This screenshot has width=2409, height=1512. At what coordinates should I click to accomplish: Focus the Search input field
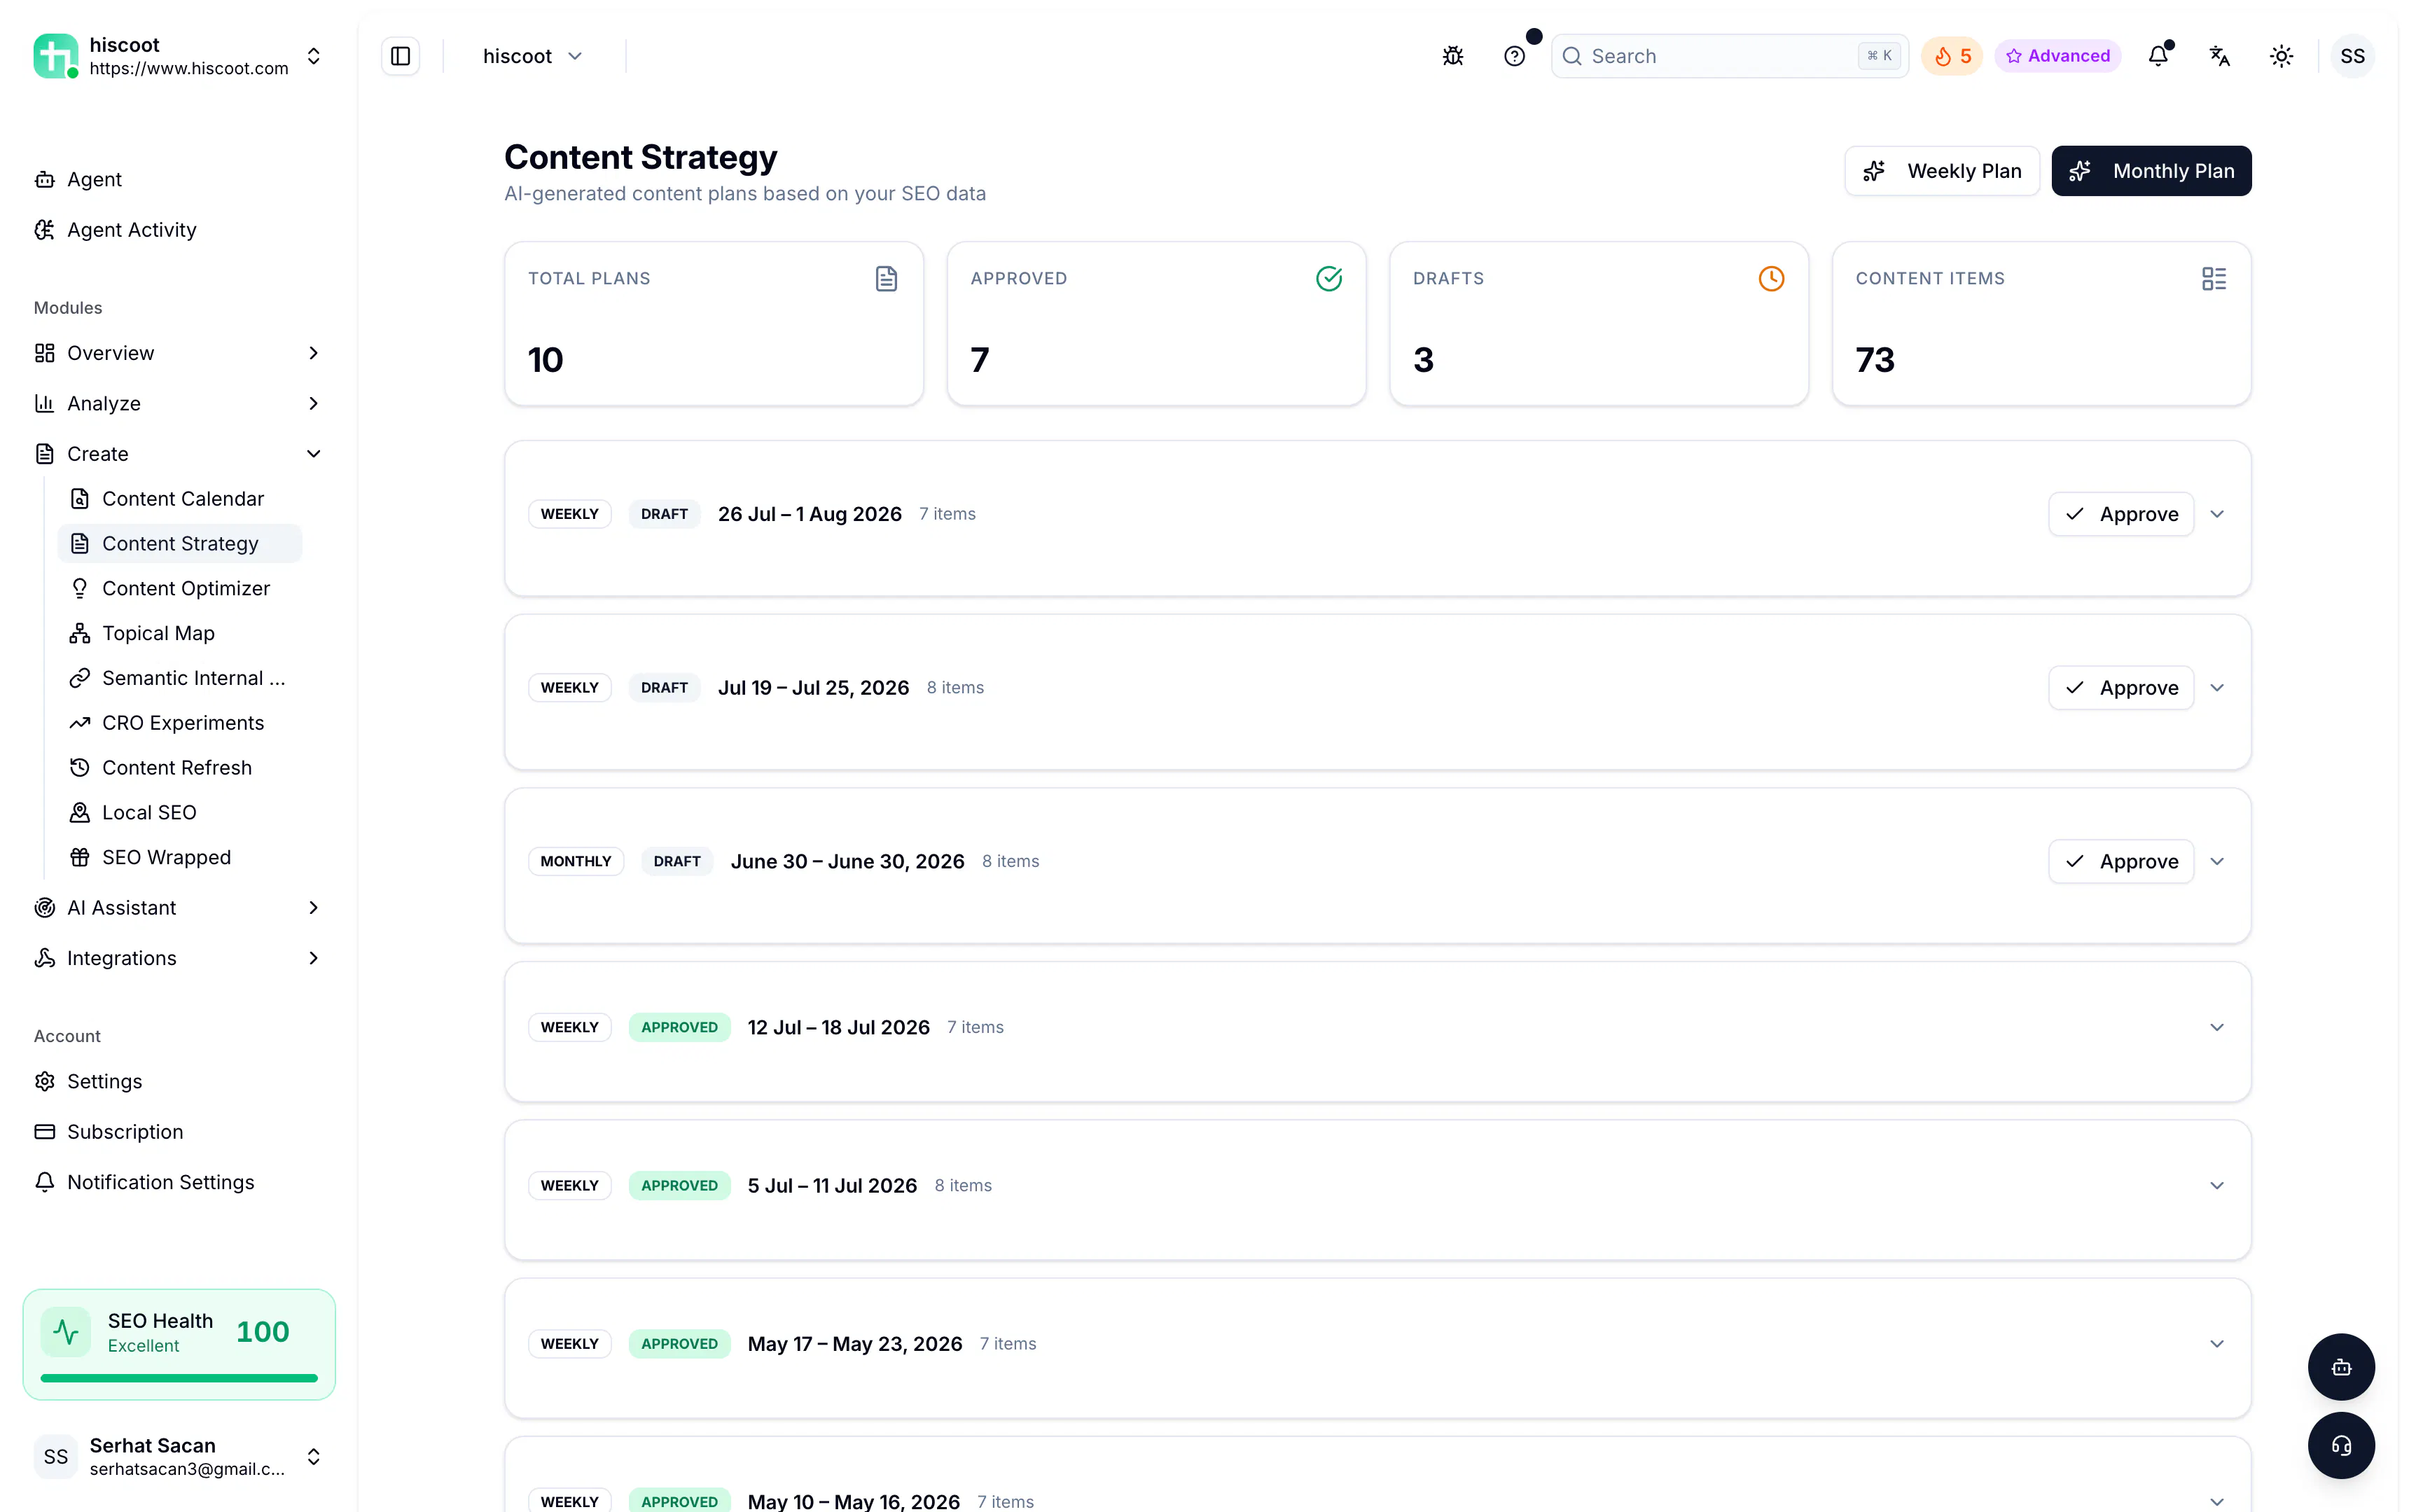[x=1729, y=56]
